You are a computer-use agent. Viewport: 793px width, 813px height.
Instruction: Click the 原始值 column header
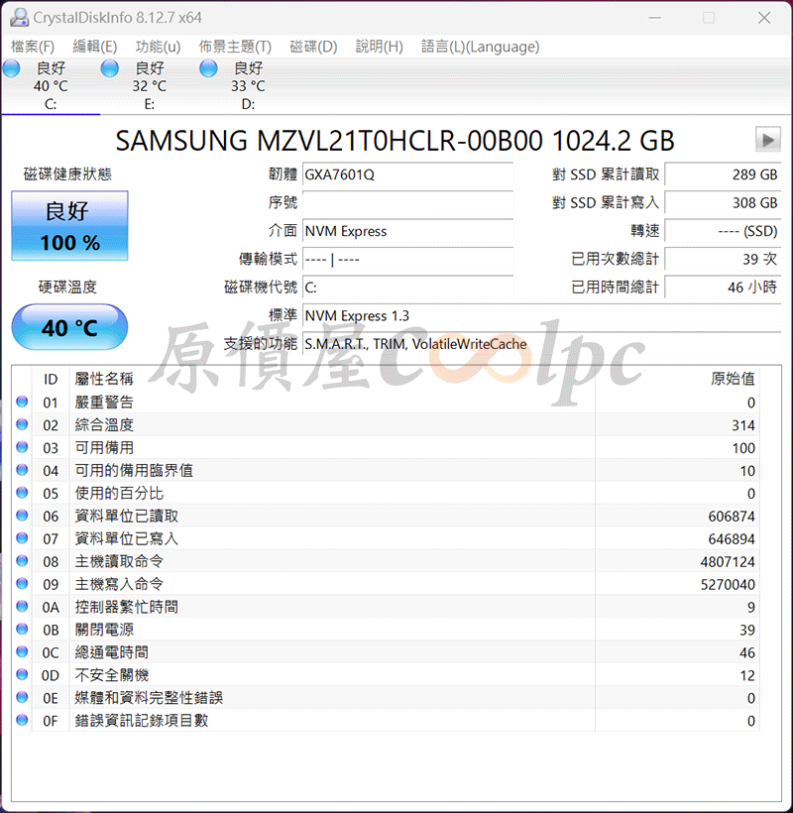tap(733, 379)
